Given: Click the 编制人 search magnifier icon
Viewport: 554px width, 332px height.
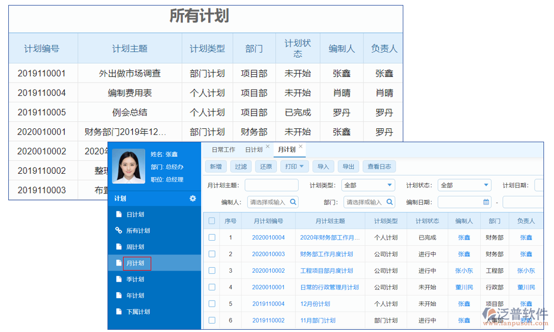Looking at the screenshot, I should coord(292,202).
